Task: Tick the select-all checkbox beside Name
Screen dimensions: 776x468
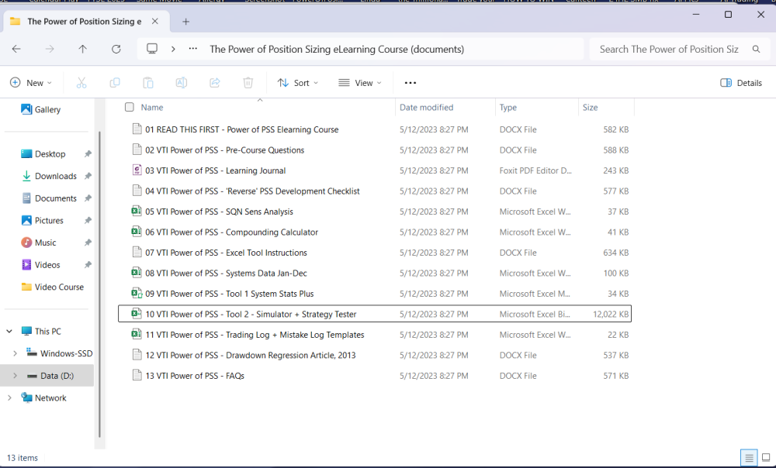Action: [x=130, y=108]
